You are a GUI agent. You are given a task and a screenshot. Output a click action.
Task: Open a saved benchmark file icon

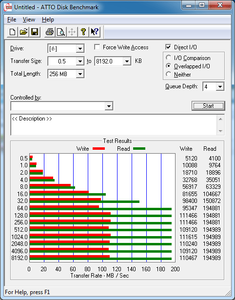23,32
